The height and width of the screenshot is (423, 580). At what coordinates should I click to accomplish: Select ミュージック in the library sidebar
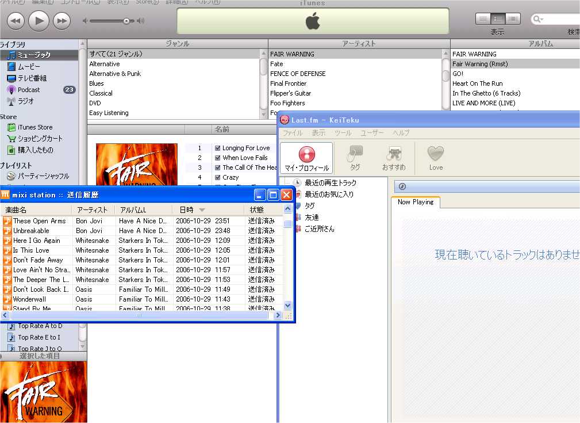39,55
